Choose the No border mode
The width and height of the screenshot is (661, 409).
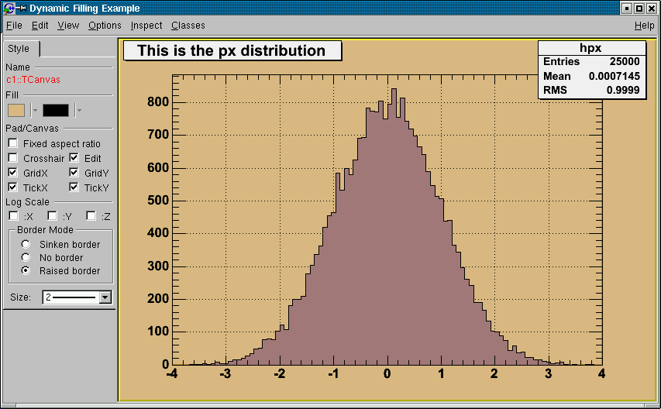26,257
